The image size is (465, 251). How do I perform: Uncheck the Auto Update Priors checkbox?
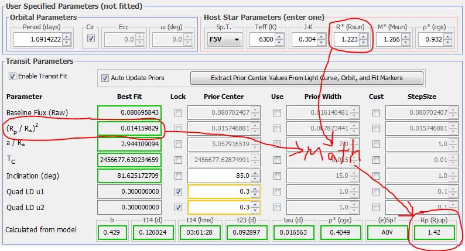pos(105,78)
